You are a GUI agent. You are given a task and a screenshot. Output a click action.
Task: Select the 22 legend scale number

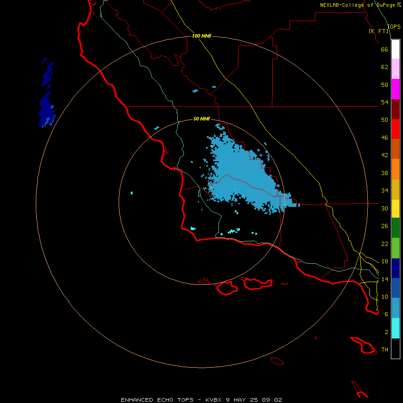click(385, 244)
